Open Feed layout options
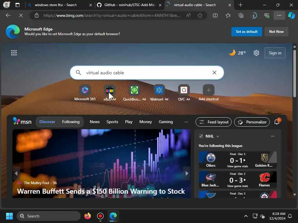The height and width of the screenshot is (223, 298). coord(214,122)
